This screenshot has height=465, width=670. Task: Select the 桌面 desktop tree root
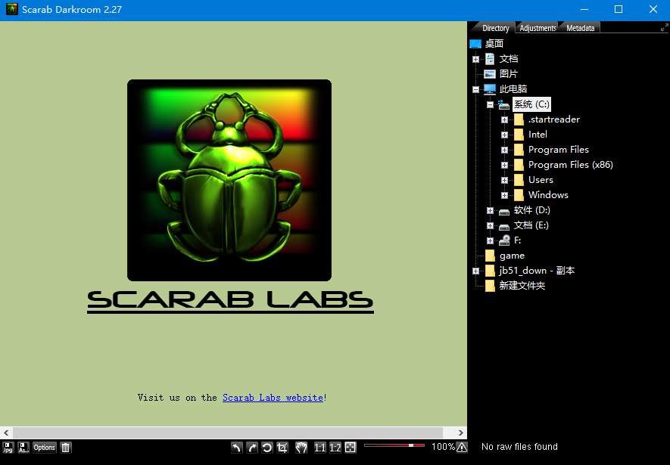[494, 44]
